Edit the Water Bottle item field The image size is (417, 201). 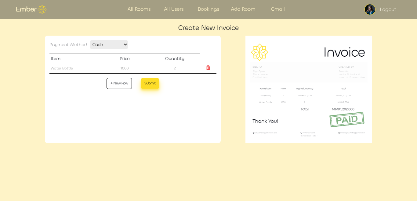pos(62,68)
